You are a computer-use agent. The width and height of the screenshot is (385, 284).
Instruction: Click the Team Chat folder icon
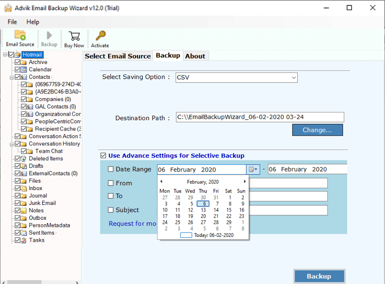tap(30, 151)
